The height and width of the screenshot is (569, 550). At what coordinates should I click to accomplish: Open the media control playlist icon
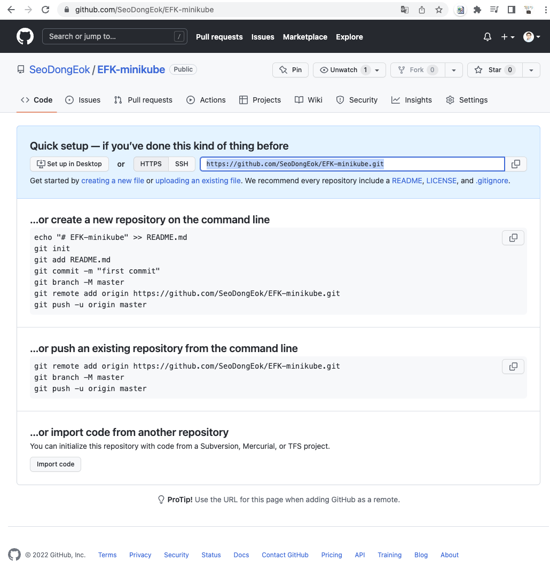494,10
